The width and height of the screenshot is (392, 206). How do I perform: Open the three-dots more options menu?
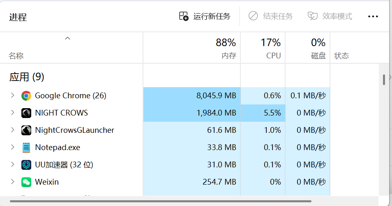[373, 16]
